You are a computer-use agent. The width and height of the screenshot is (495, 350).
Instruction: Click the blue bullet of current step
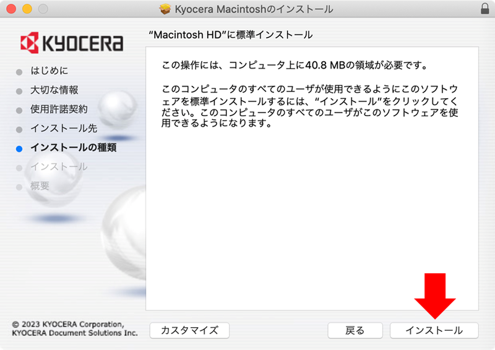coord(19,149)
